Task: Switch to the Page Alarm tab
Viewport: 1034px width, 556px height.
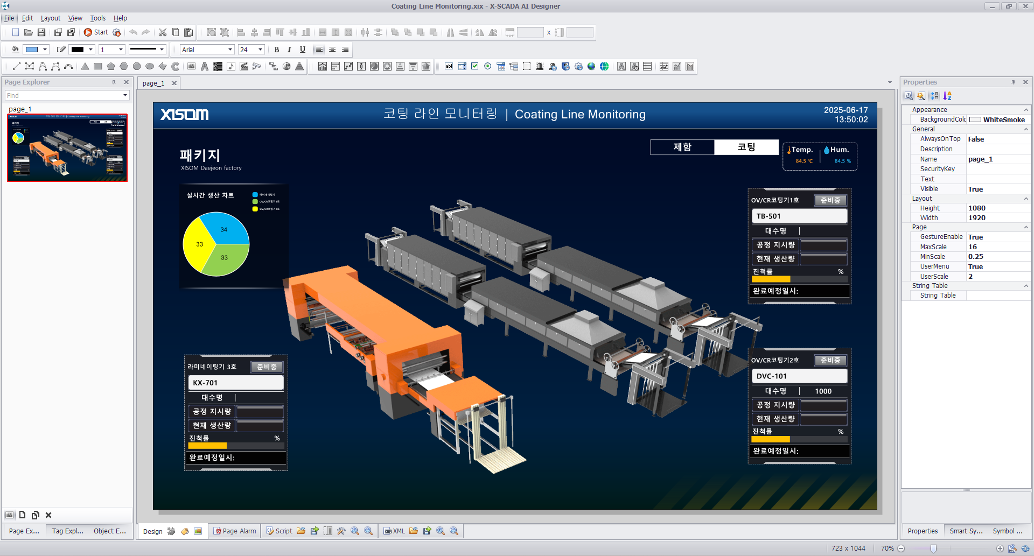Action: [x=235, y=531]
